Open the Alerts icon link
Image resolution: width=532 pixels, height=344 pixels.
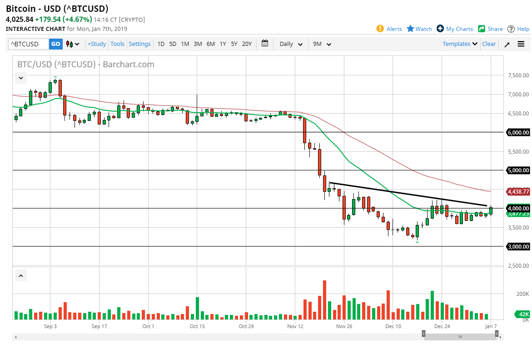(380, 29)
